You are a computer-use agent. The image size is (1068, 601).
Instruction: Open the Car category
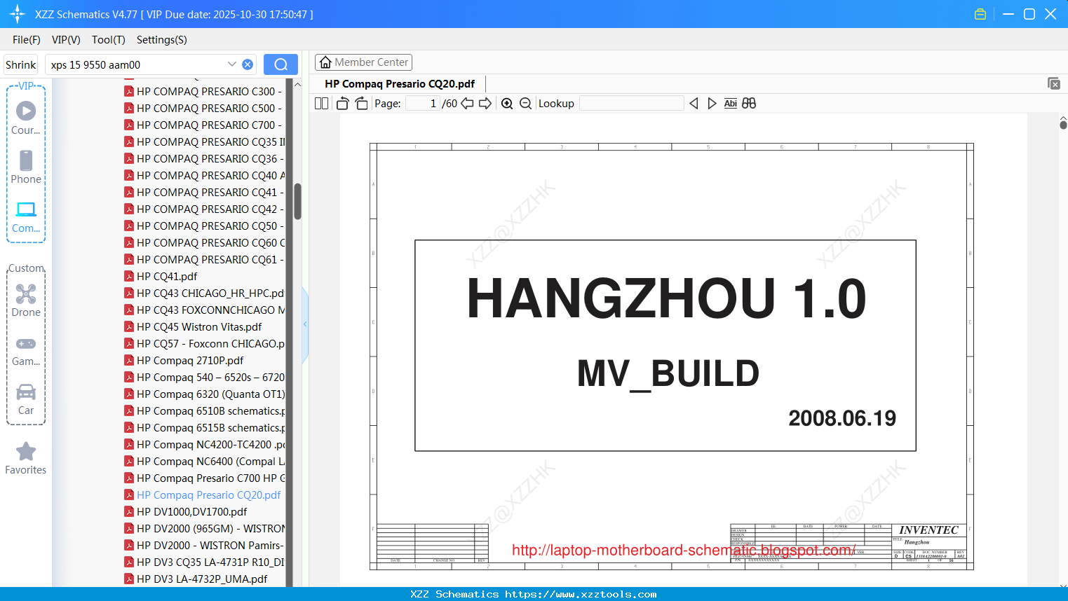point(26,399)
